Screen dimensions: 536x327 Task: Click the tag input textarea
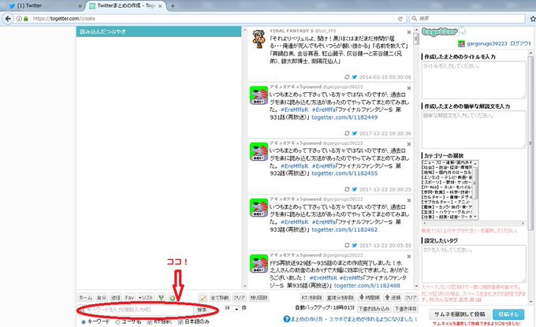tap(474, 264)
